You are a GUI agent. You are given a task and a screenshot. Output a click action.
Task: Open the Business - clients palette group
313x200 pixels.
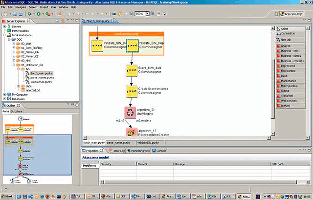(x=290, y=56)
